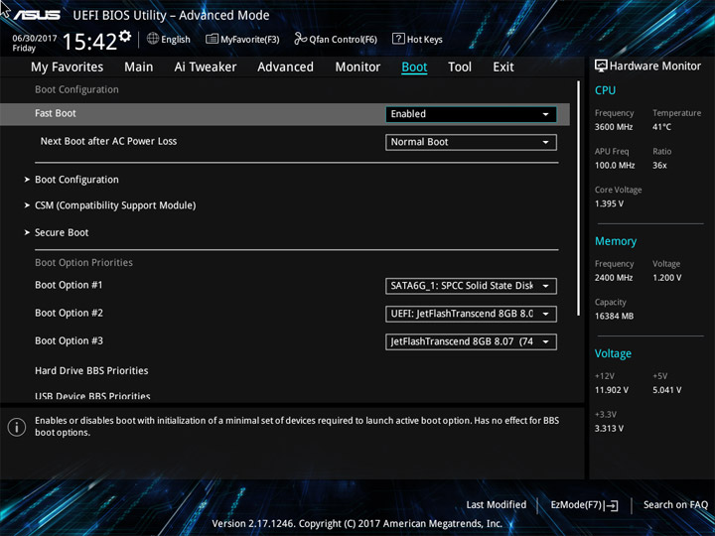Image resolution: width=715 pixels, height=536 pixels.
Task: Select the Boot Option #2 label
Action: [x=69, y=313]
